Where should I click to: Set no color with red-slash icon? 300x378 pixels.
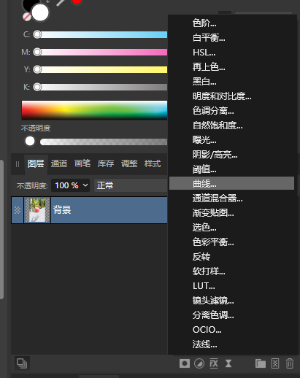click(x=27, y=17)
